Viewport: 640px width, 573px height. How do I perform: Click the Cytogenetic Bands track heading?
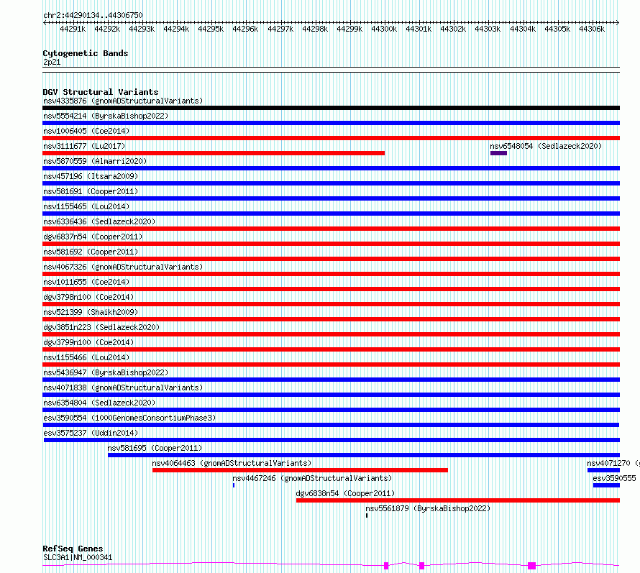click(85, 53)
